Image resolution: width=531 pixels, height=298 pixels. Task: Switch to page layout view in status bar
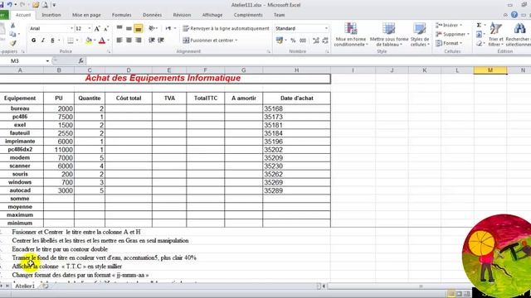(x=459, y=294)
